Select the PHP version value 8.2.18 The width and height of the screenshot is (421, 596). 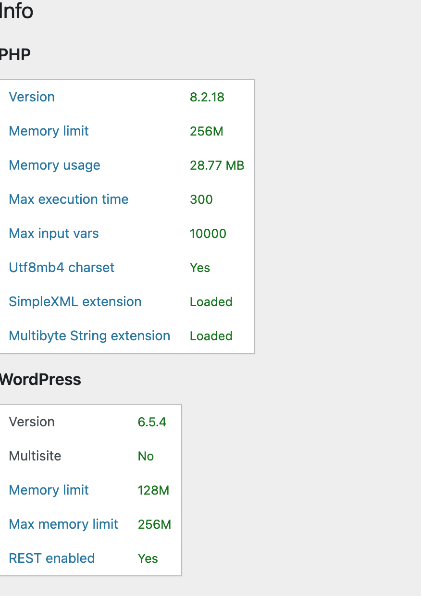[207, 97]
